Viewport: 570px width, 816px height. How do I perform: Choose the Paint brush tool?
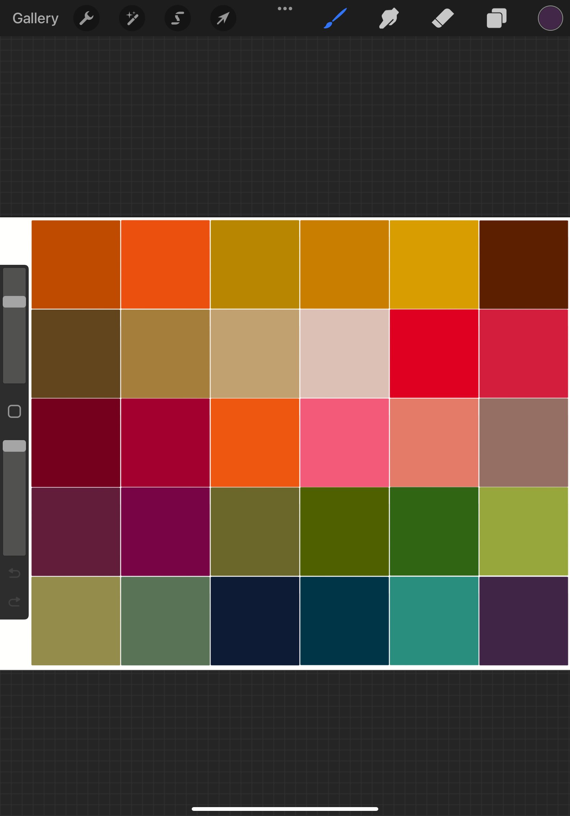pyautogui.click(x=335, y=18)
